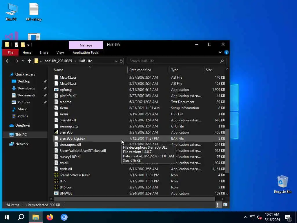297x223 pixels.
Task: Open the This PC desktop icon
Action: point(11,12)
